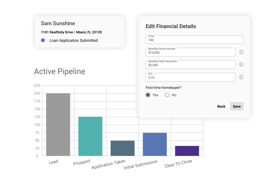The height and width of the screenshot is (186, 271).
Task: Click the Save button
Action: point(237,106)
